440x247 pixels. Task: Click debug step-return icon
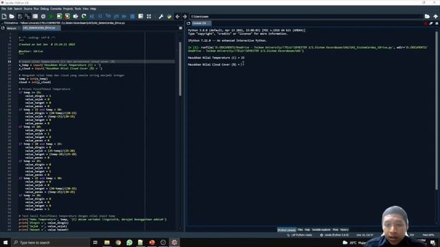click(116, 16)
